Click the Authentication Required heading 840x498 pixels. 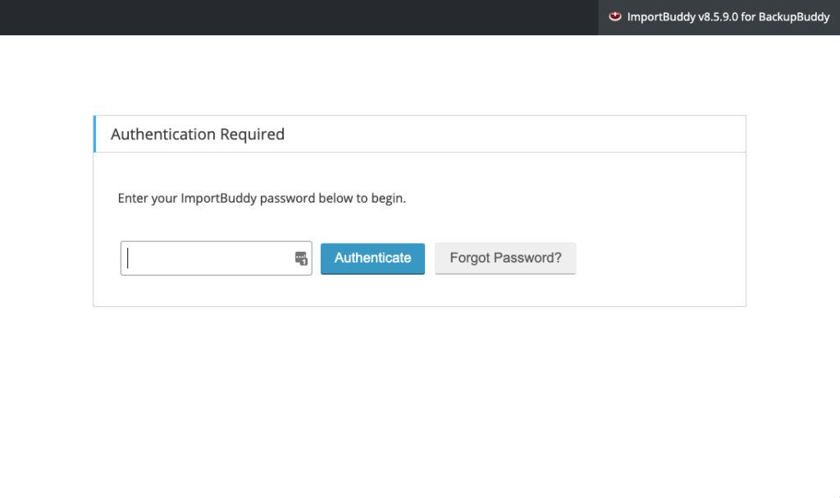198,134
